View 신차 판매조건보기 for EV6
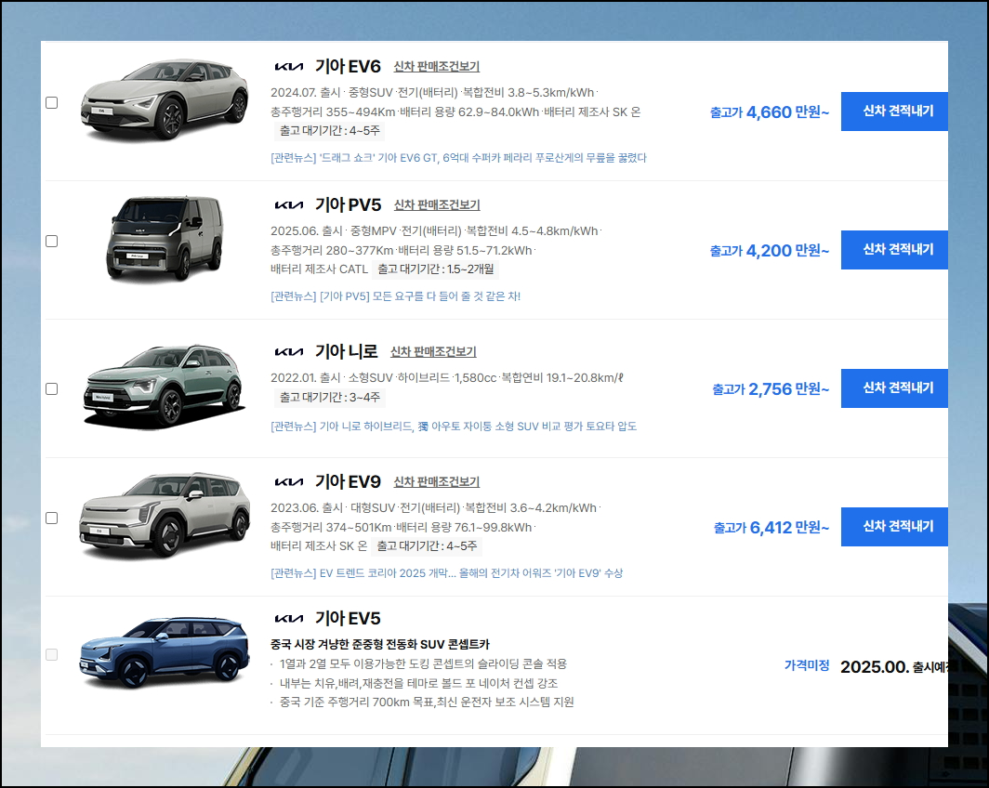This screenshot has height=788, width=989. point(437,66)
